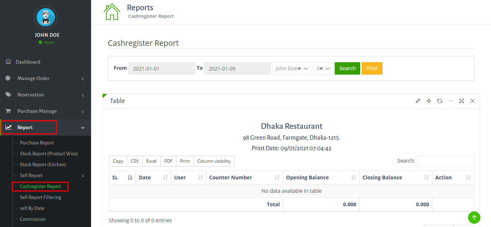Screen dimensions: 491x227
Task: Click the green home icon in header
Action: tap(112, 12)
